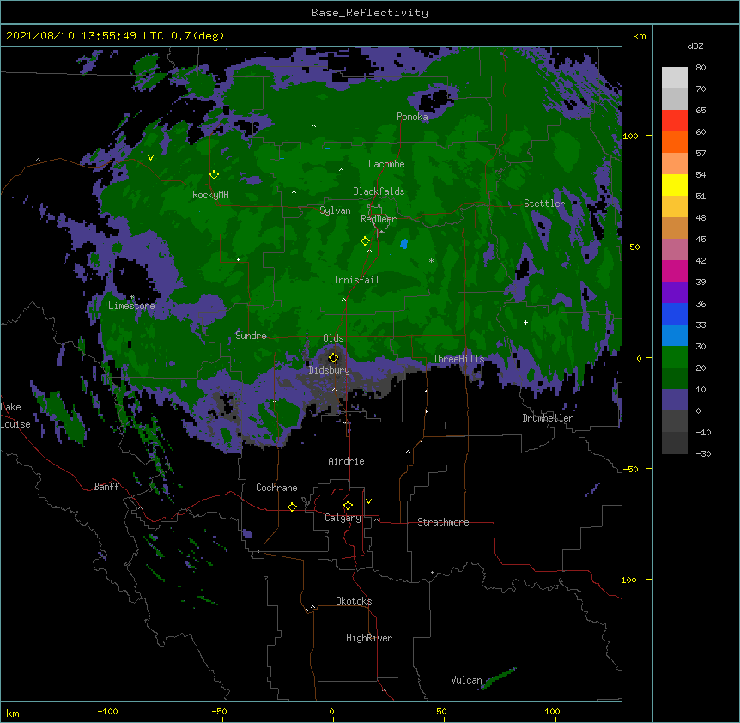Click the Lacombe city label
Image resolution: width=740 pixels, height=723 pixels.
click(386, 164)
